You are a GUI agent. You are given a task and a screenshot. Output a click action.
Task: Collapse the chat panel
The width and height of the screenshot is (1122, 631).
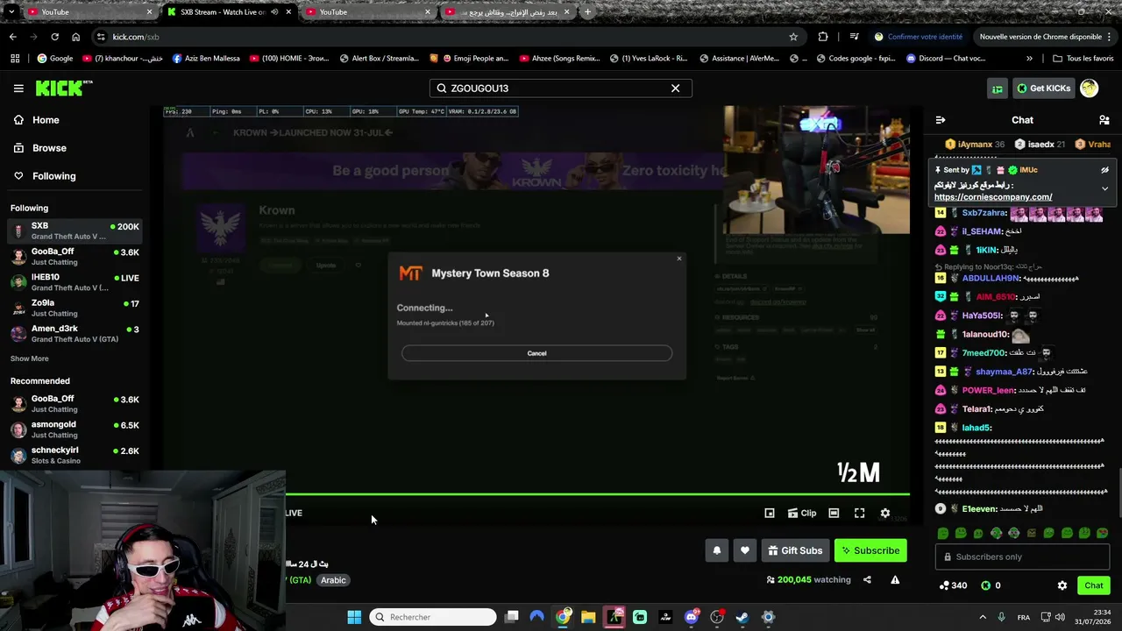point(941,120)
